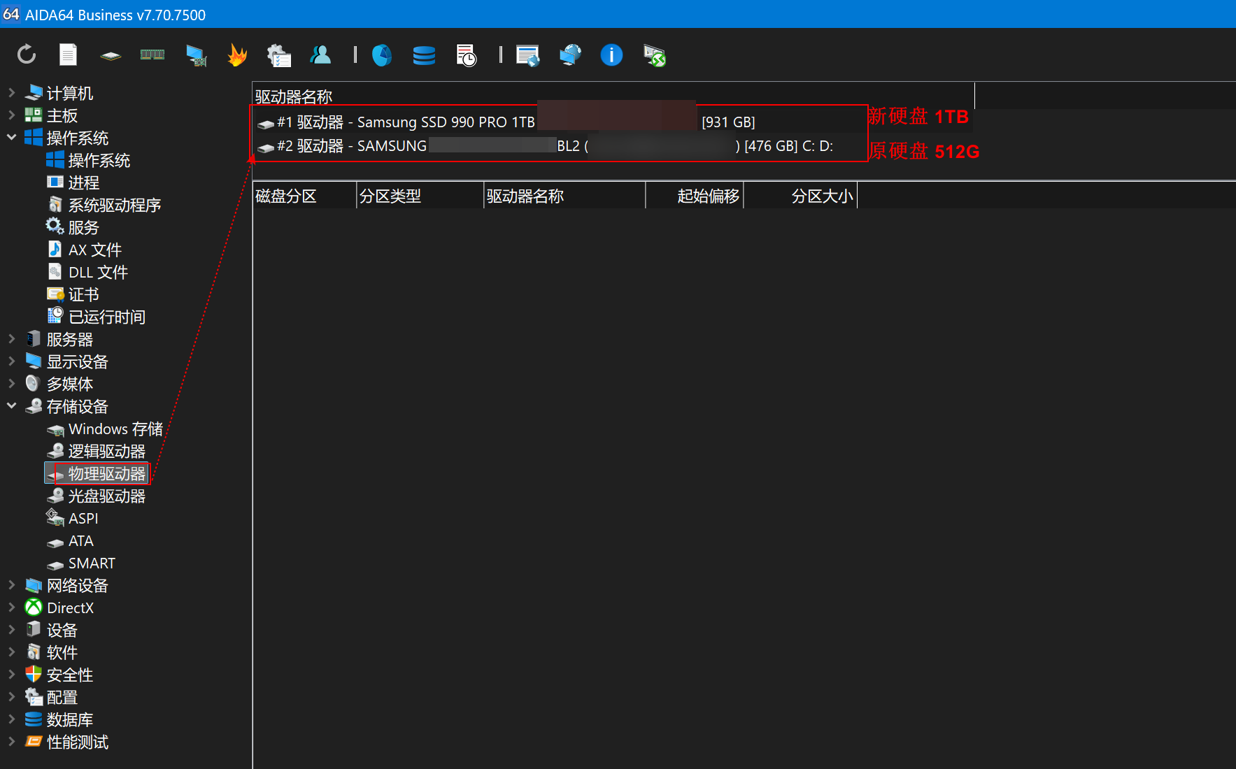Image resolution: width=1236 pixels, height=769 pixels.
Task: Open the monitor diagnostics toolbar icon
Action: (x=196, y=55)
